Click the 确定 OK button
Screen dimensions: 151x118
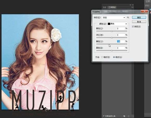pos(139,17)
